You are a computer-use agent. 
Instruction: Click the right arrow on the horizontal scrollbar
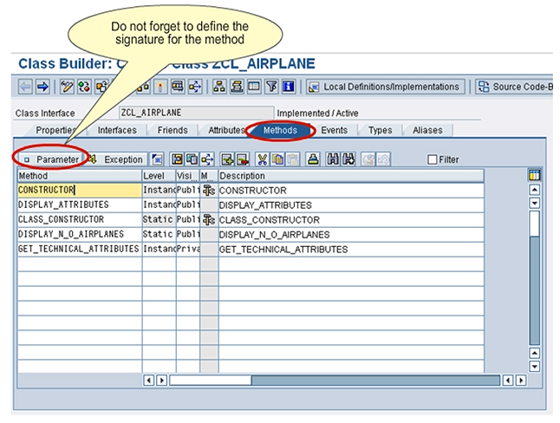pyautogui.click(x=520, y=380)
